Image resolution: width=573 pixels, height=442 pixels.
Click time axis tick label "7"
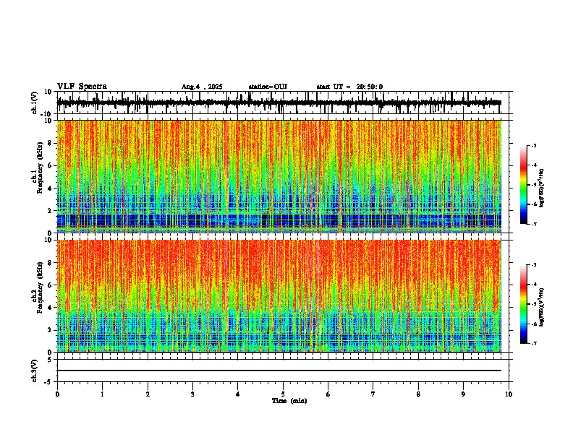[x=373, y=394]
